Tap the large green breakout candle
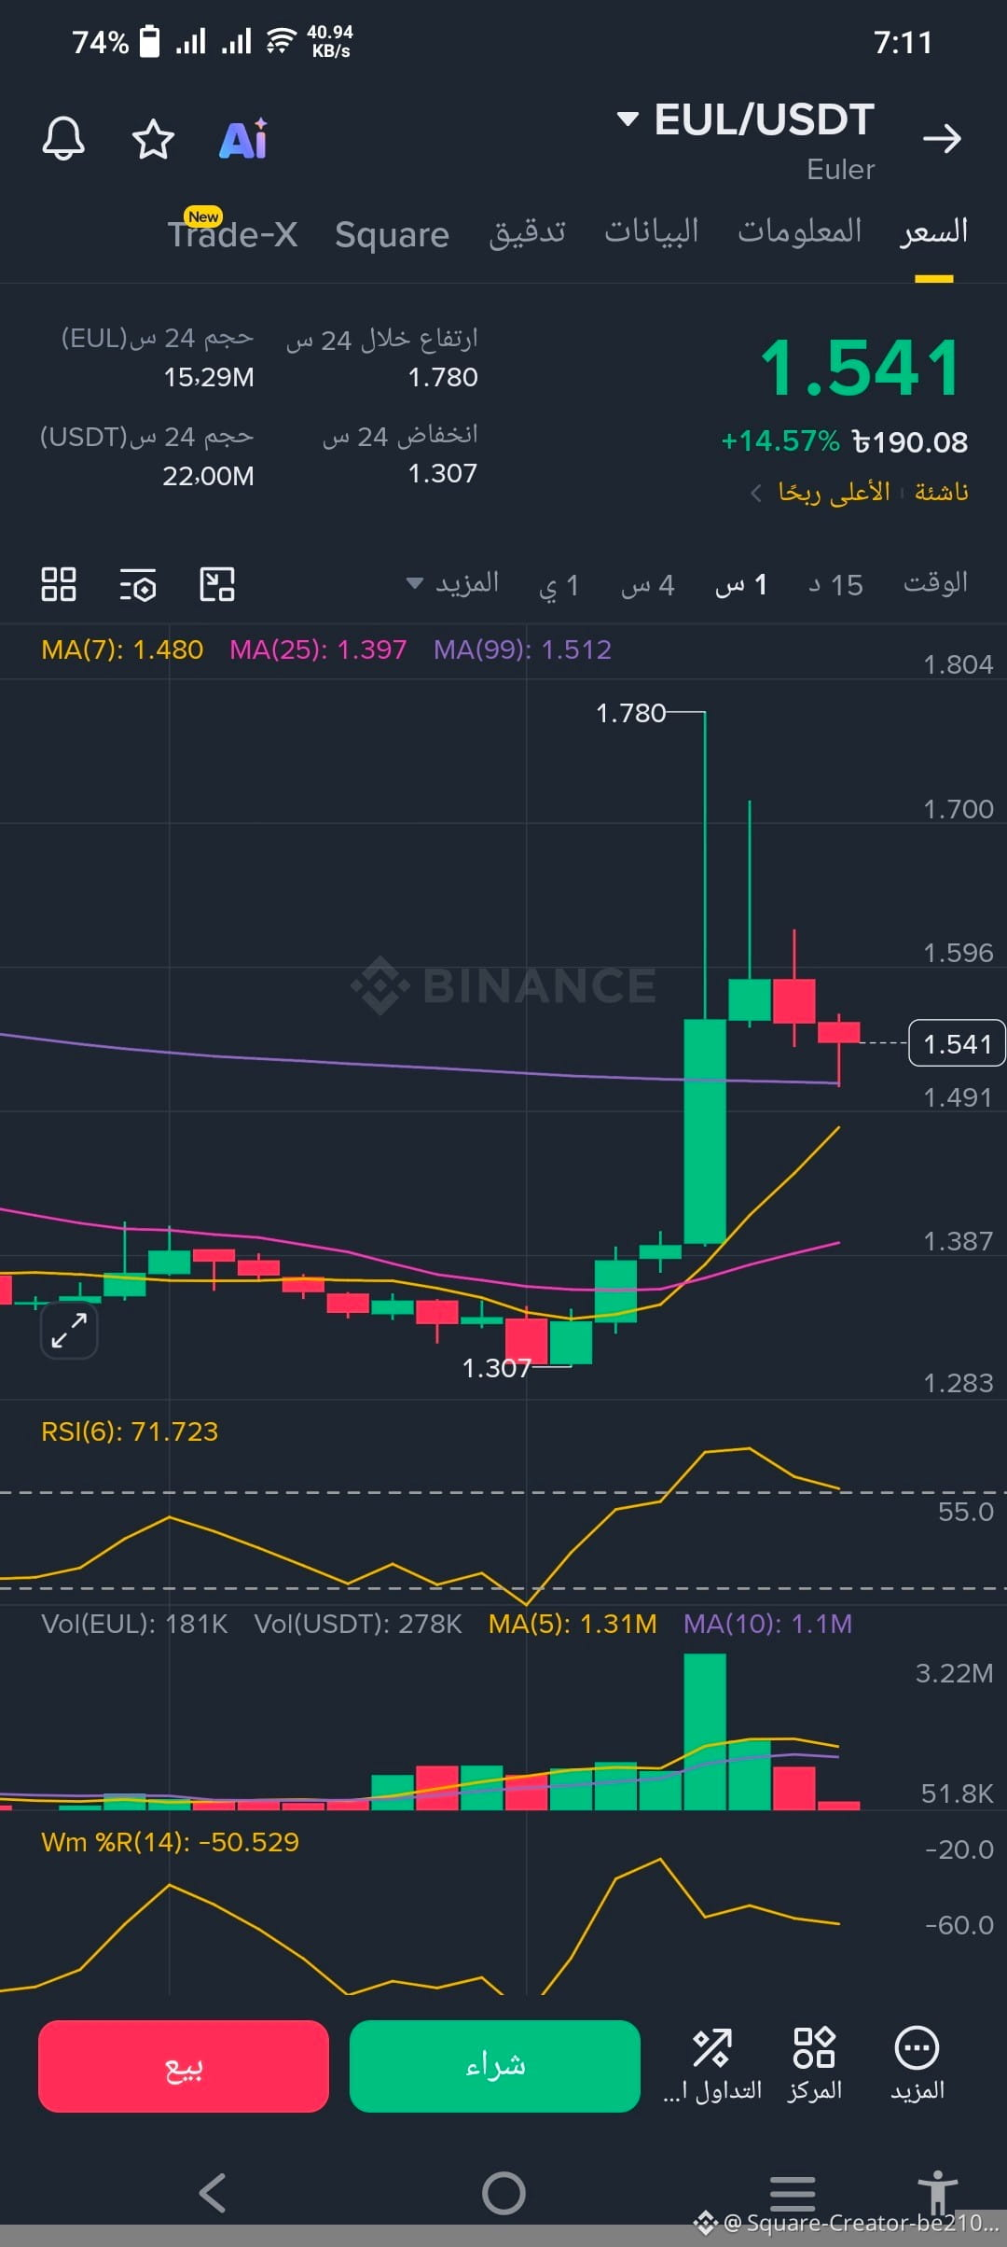Viewport: 1007px width, 2247px height. point(705,1131)
